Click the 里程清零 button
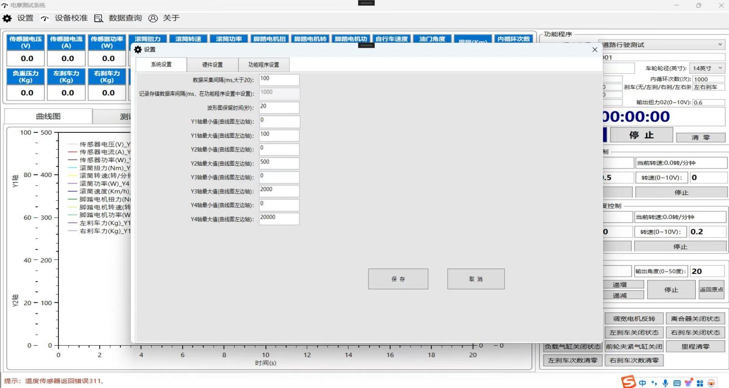The width and height of the screenshot is (729, 388). (695, 347)
